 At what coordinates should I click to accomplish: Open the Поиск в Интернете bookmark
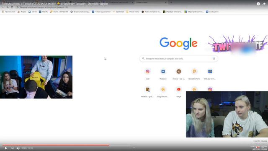[x=59, y=12]
